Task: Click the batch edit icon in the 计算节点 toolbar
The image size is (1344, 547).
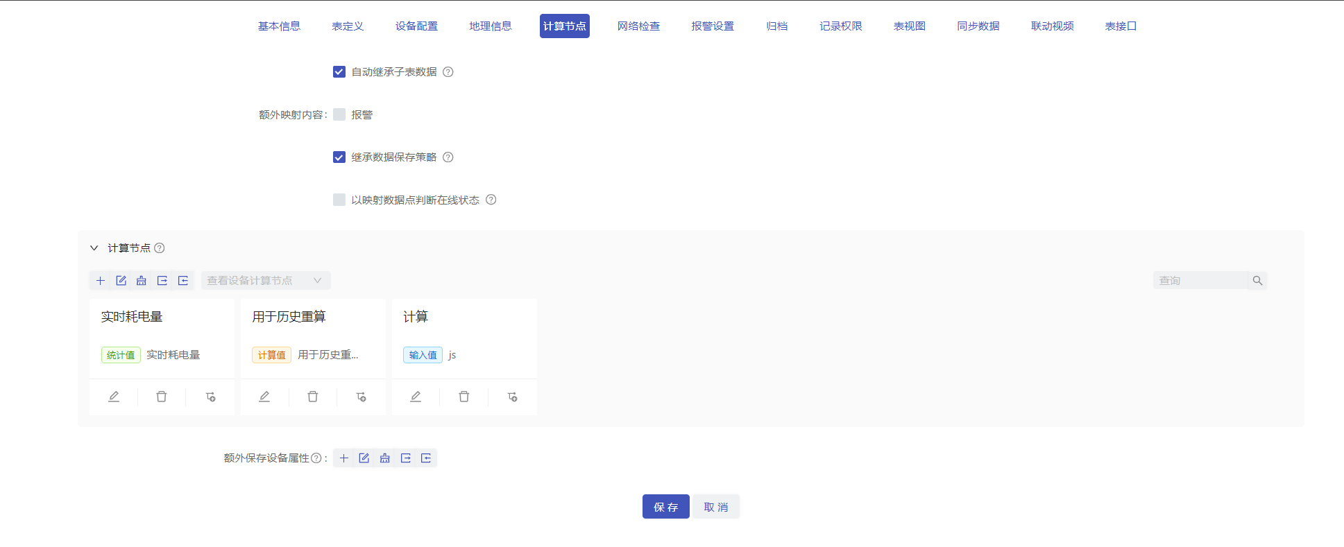Action: point(121,281)
